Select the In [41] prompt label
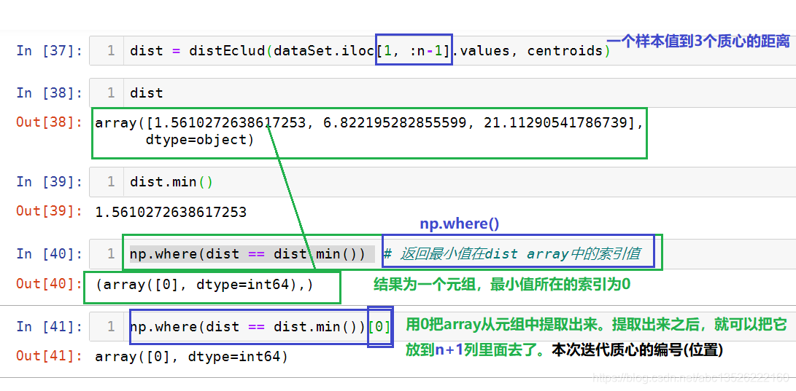 pyautogui.click(x=49, y=327)
